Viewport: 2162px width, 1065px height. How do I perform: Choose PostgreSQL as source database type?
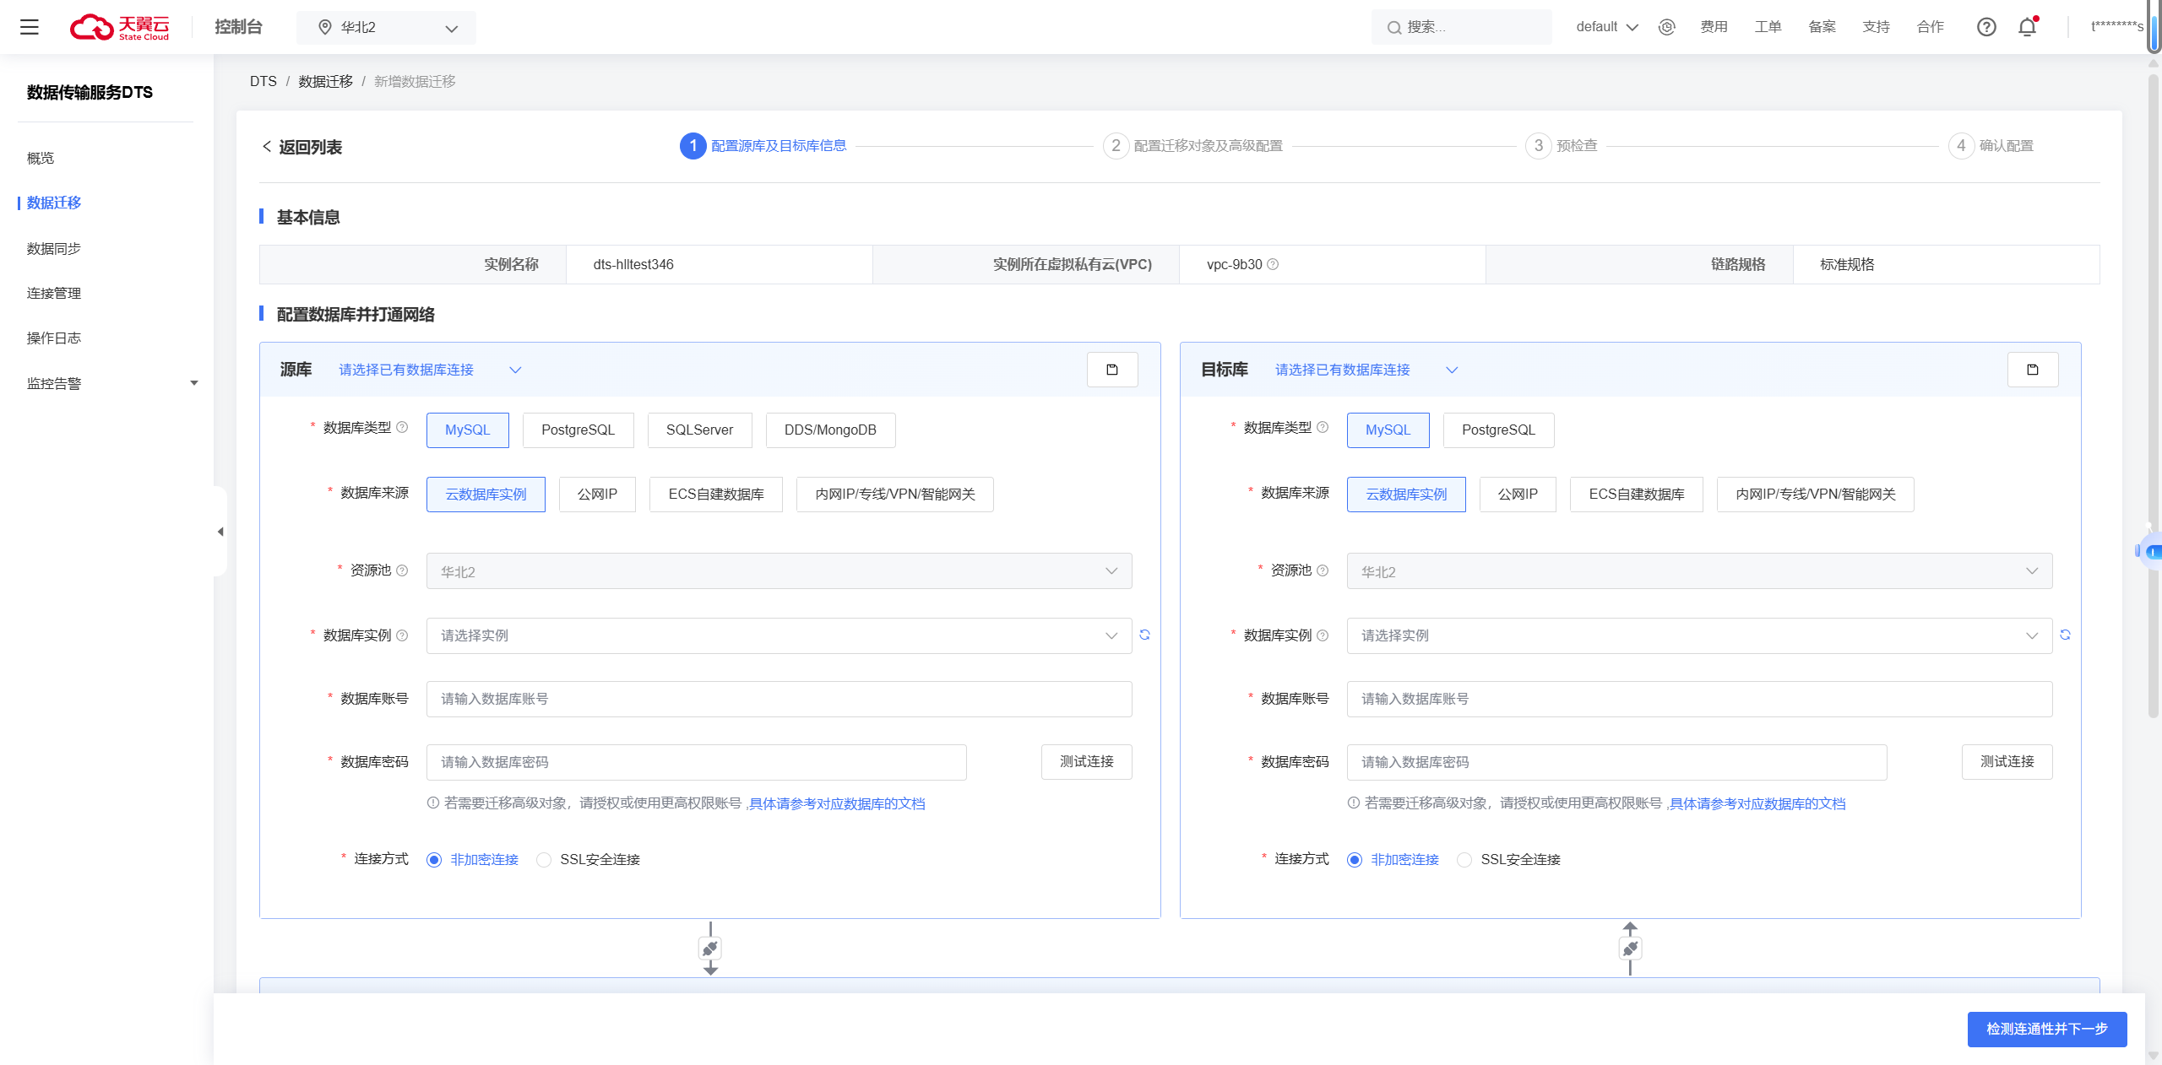pyautogui.click(x=579, y=430)
